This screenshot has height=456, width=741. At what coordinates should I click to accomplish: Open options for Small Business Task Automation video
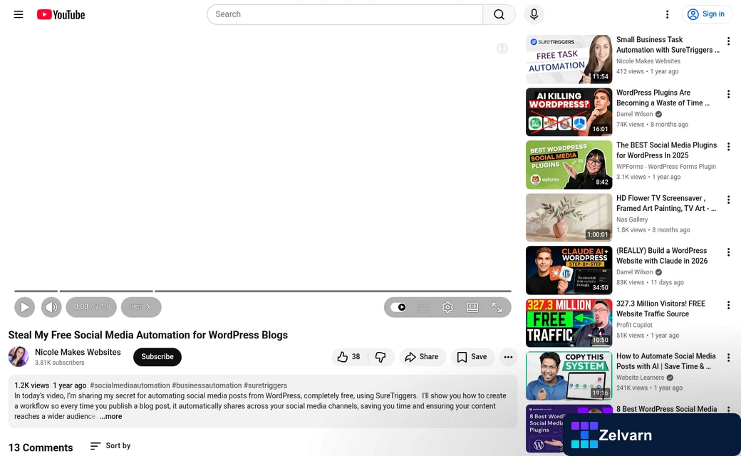(728, 41)
